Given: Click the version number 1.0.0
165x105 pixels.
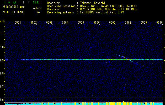Looking at the screenshot, I should [x=36, y=2].
